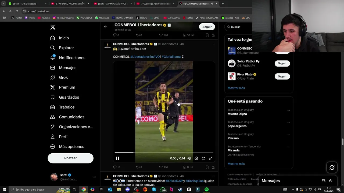The width and height of the screenshot is (344, 193).
Task: Show more trends below Miranda
Action: (236, 164)
